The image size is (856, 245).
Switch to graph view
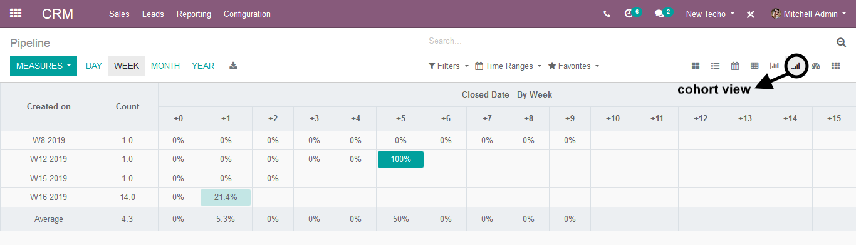(775, 66)
